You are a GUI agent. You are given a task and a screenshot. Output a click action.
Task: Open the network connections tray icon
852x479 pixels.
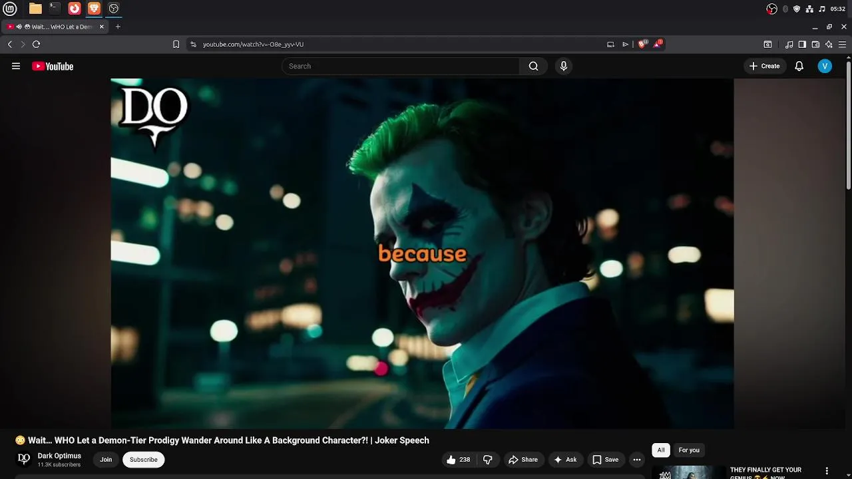click(809, 9)
